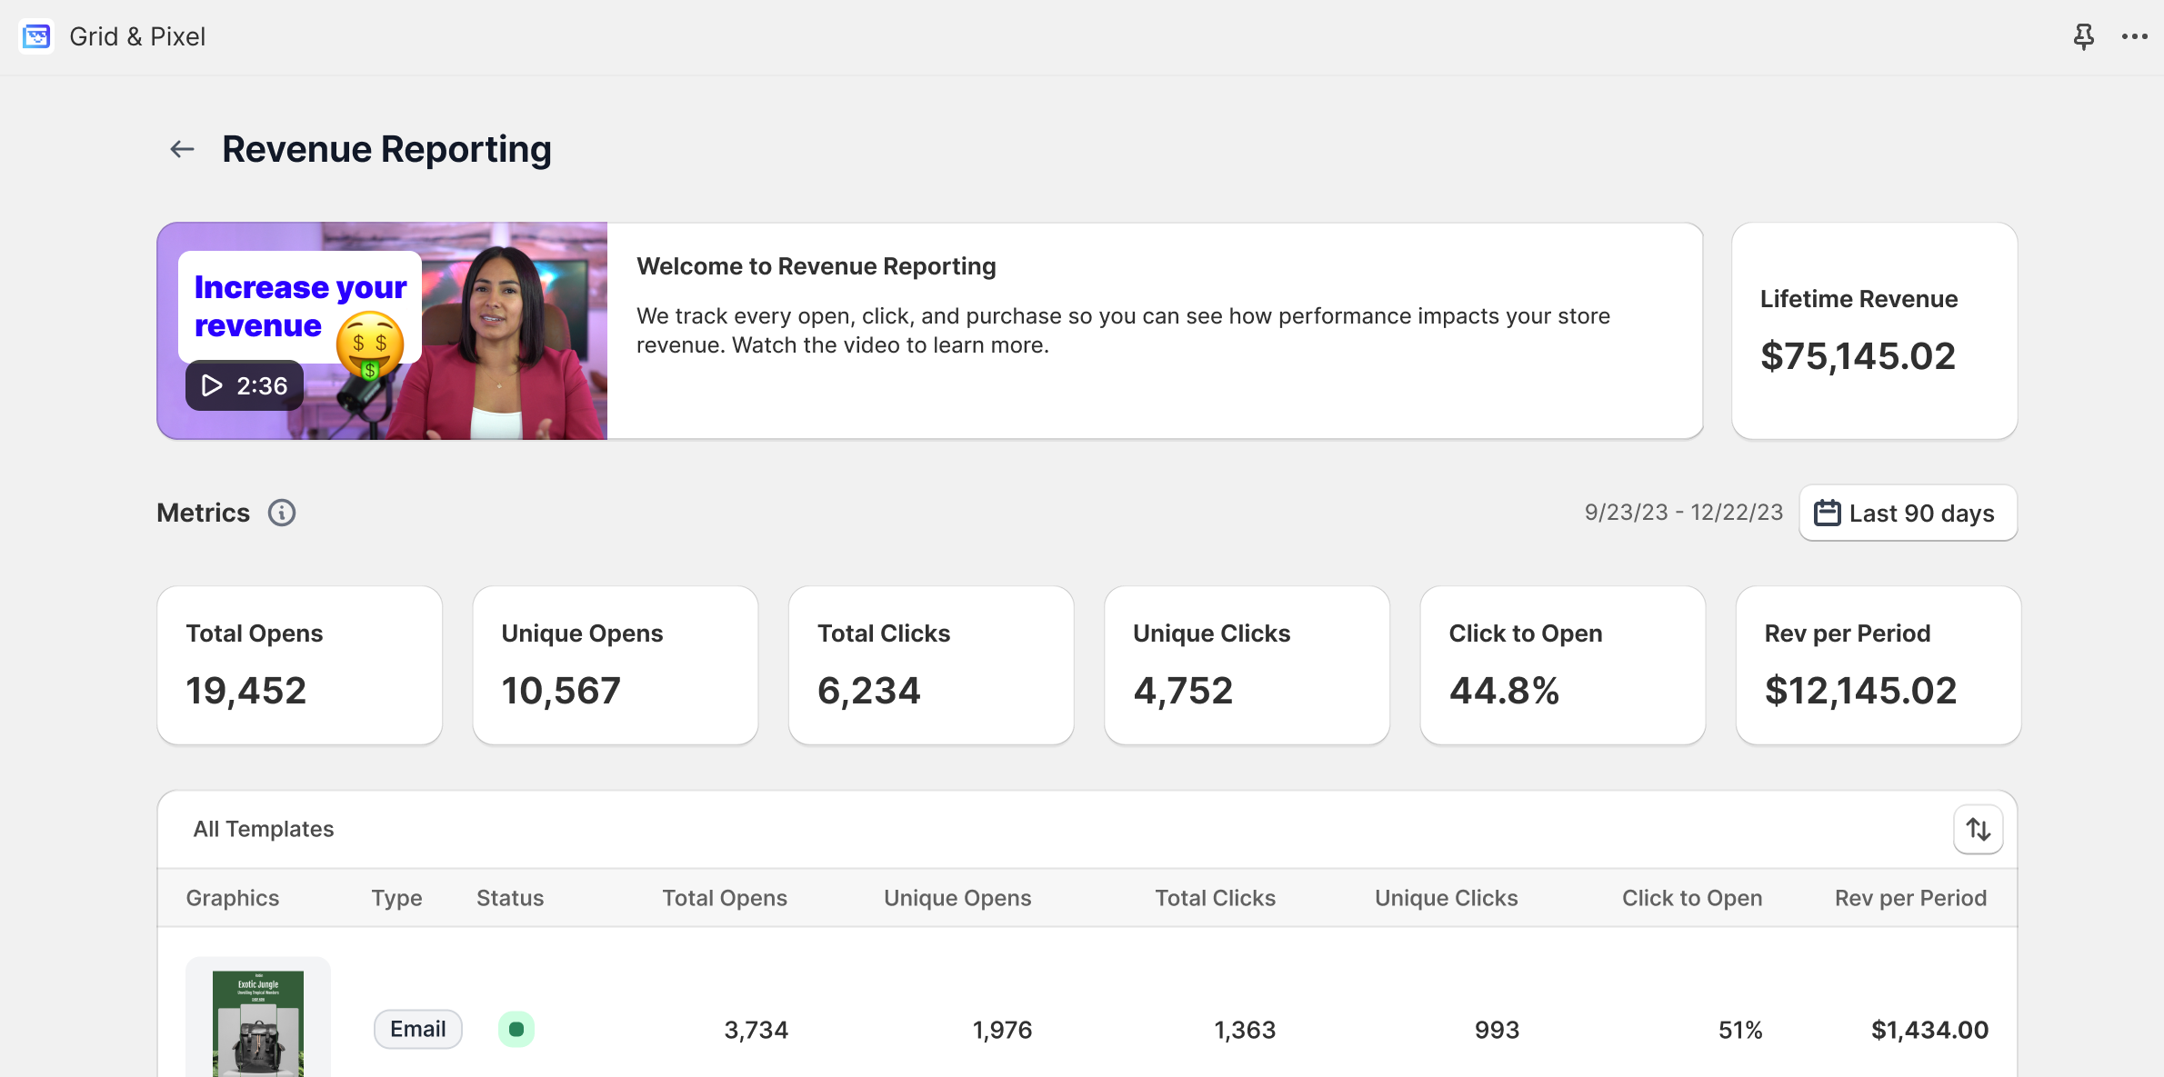The image size is (2164, 1077).
Task: Select the Total Opens metric card
Action: [x=299, y=664]
